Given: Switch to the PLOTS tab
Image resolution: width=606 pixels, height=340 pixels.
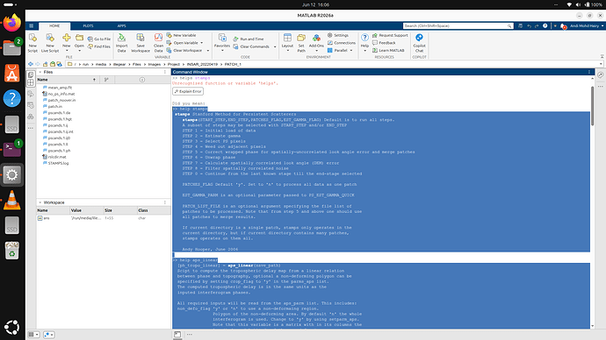Looking at the screenshot, I should point(88,25).
